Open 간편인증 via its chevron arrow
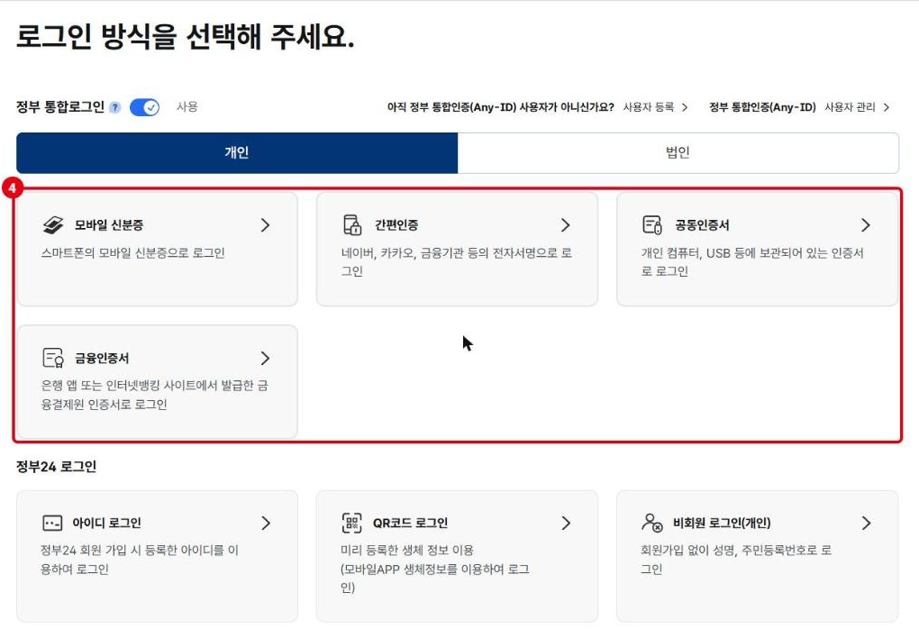The width and height of the screenshot is (919, 629). 566,225
